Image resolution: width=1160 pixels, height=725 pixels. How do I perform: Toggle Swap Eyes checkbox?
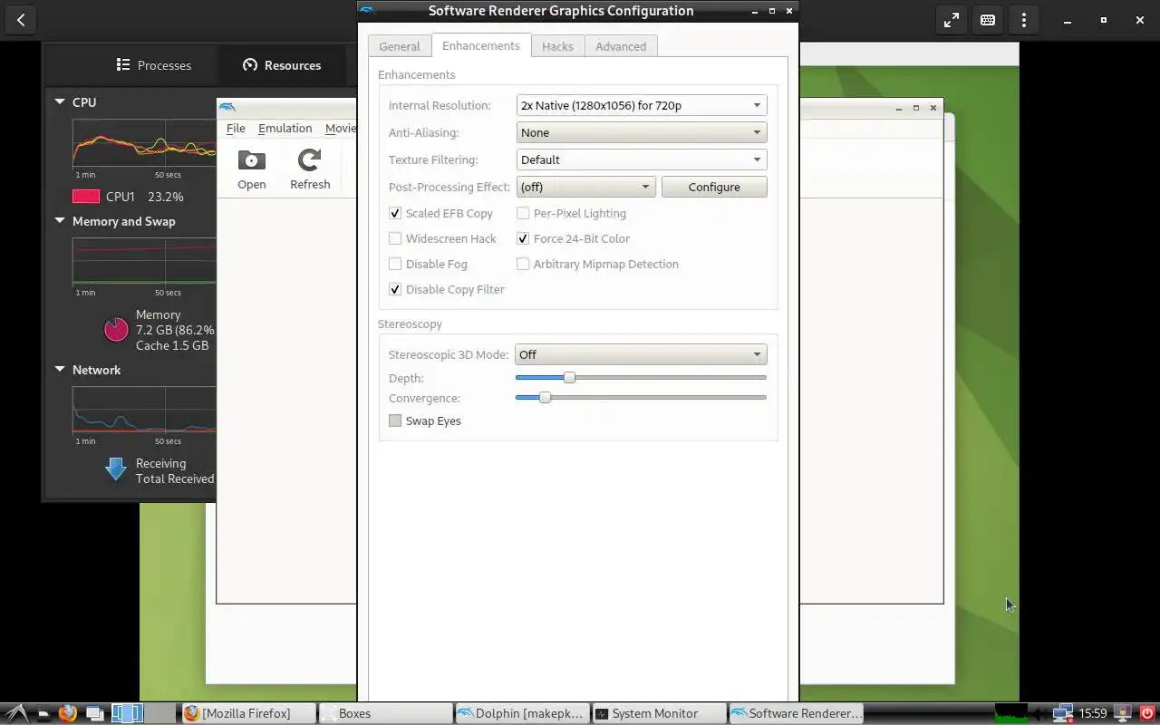click(395, 421)
